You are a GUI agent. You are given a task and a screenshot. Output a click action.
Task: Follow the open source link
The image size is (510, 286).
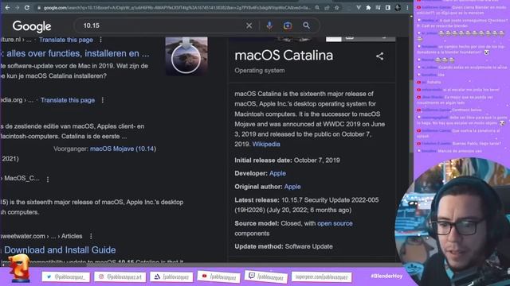[335, 223]
